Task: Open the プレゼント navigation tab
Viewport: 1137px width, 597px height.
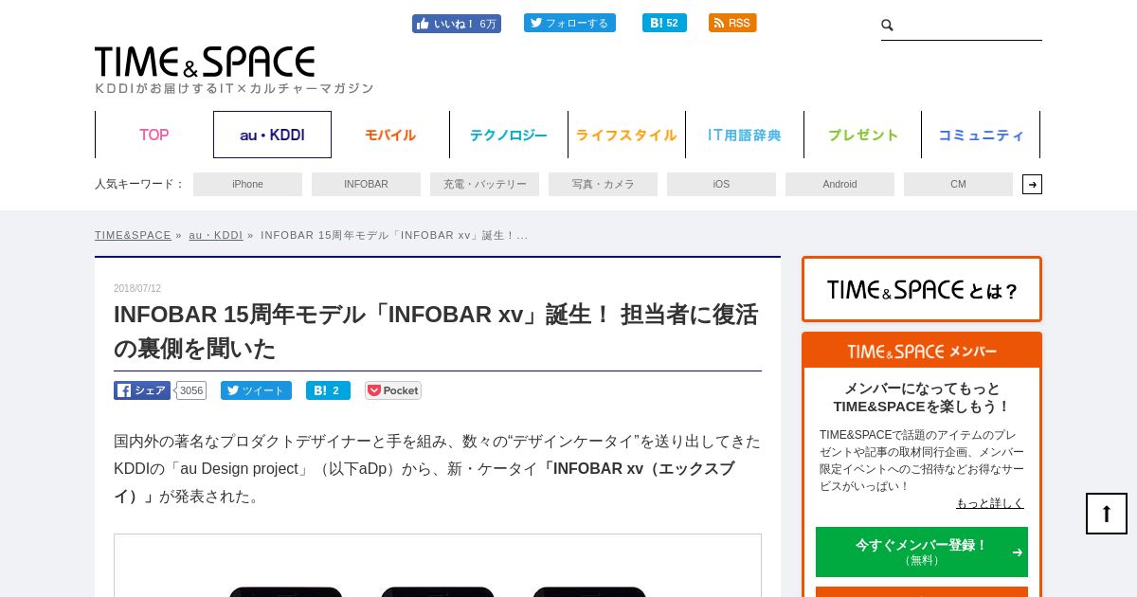Action: [863, 135]
